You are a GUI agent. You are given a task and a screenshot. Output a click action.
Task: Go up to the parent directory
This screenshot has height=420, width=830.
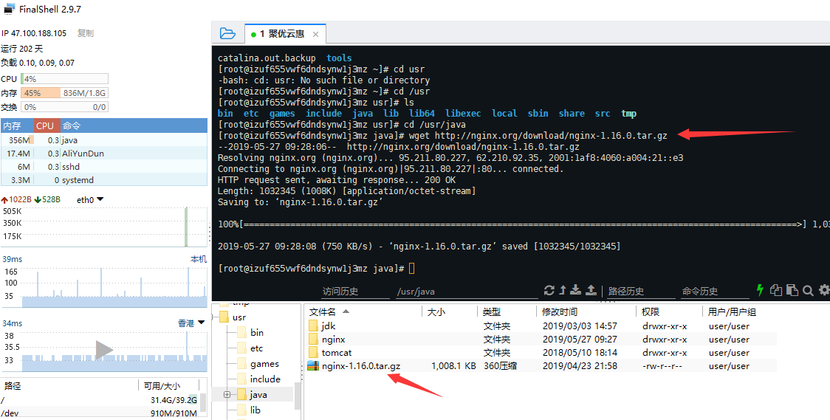coord(562,290)
